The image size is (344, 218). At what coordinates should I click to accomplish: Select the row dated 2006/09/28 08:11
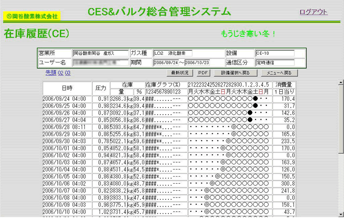coord(169,127)
